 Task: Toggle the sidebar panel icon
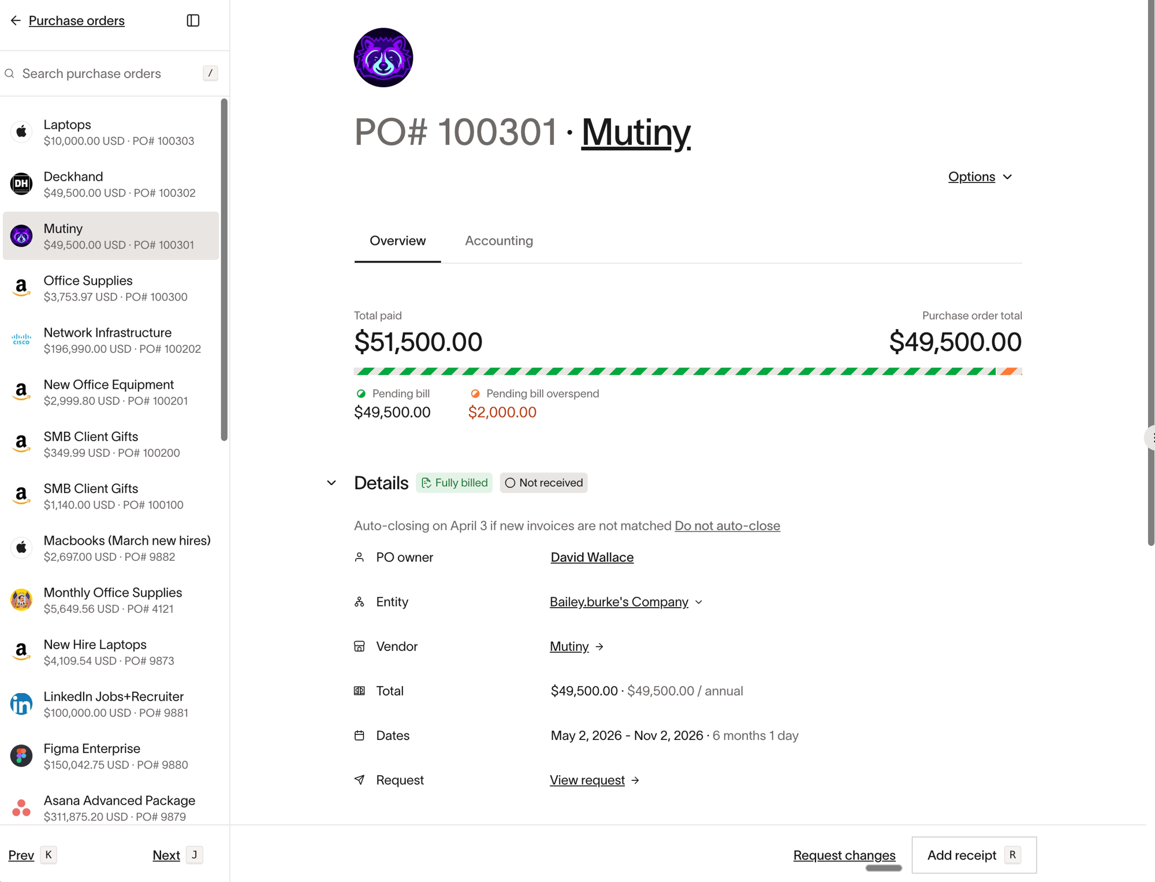click(193, 21)
